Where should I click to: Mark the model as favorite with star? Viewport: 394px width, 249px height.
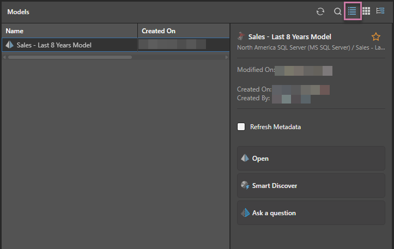pyautogui.click(x=376, y=37)
